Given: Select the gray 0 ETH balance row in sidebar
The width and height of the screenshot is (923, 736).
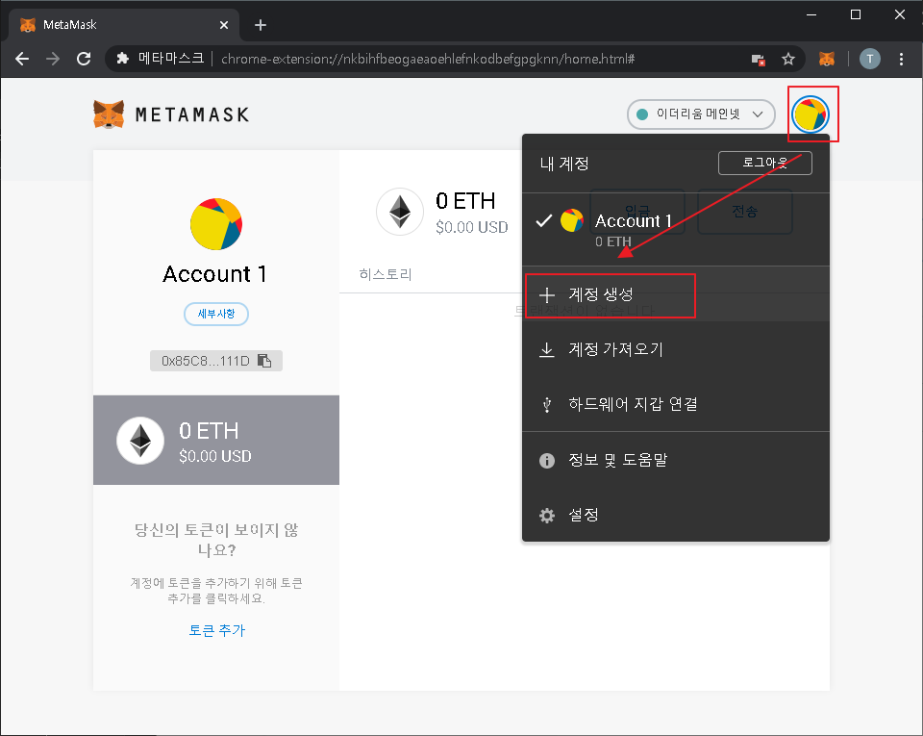Looking at the screenshot, I should (216, 441).
